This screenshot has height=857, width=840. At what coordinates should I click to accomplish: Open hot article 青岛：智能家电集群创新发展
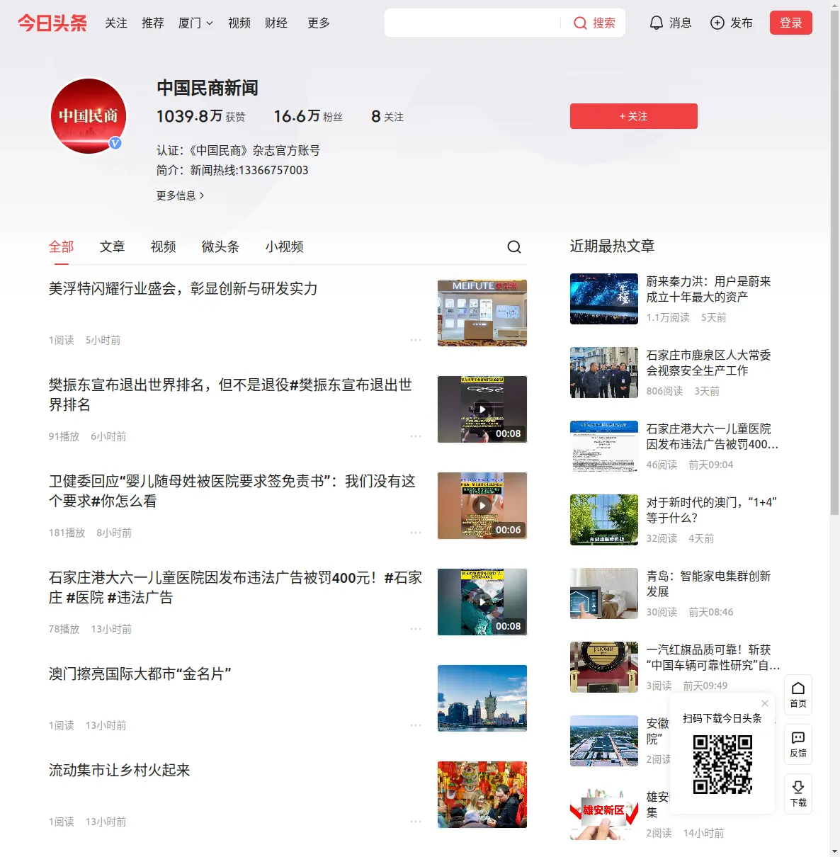pos(709,584)
